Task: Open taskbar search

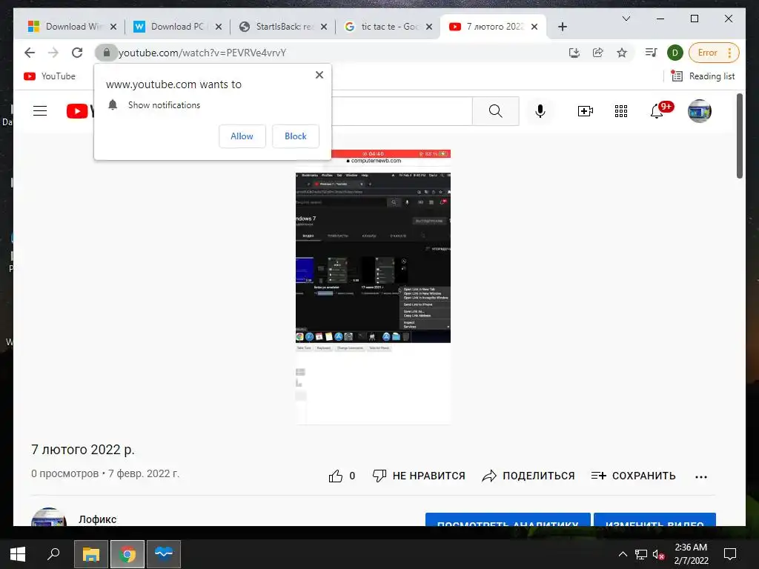Action: 53,554
